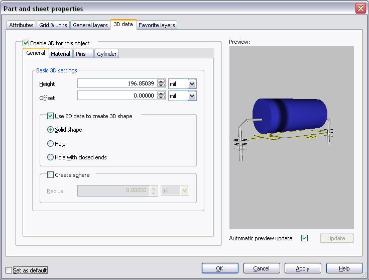Uncheck Use 2D data to create 3D shape

click(50, 116)
